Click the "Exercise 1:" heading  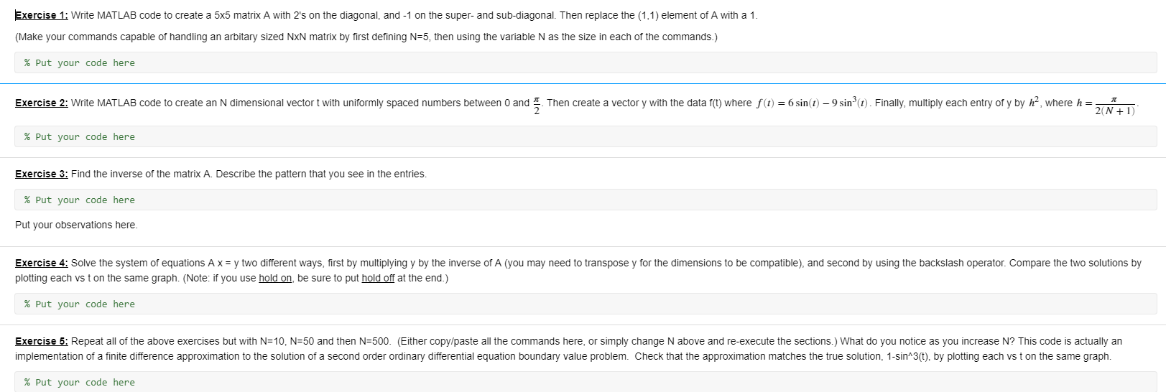pos(41,15)
